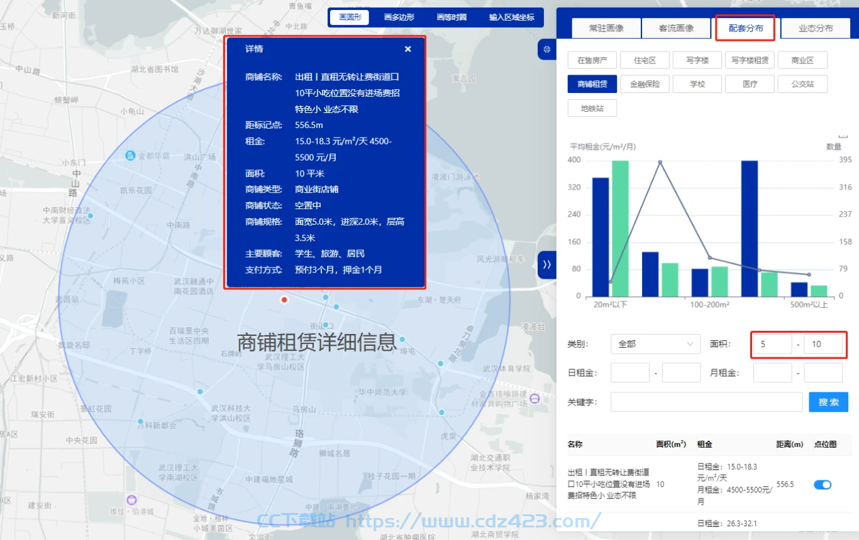
Task: Click the dark blue bar for 500m²以上
Action: [799, 289]
